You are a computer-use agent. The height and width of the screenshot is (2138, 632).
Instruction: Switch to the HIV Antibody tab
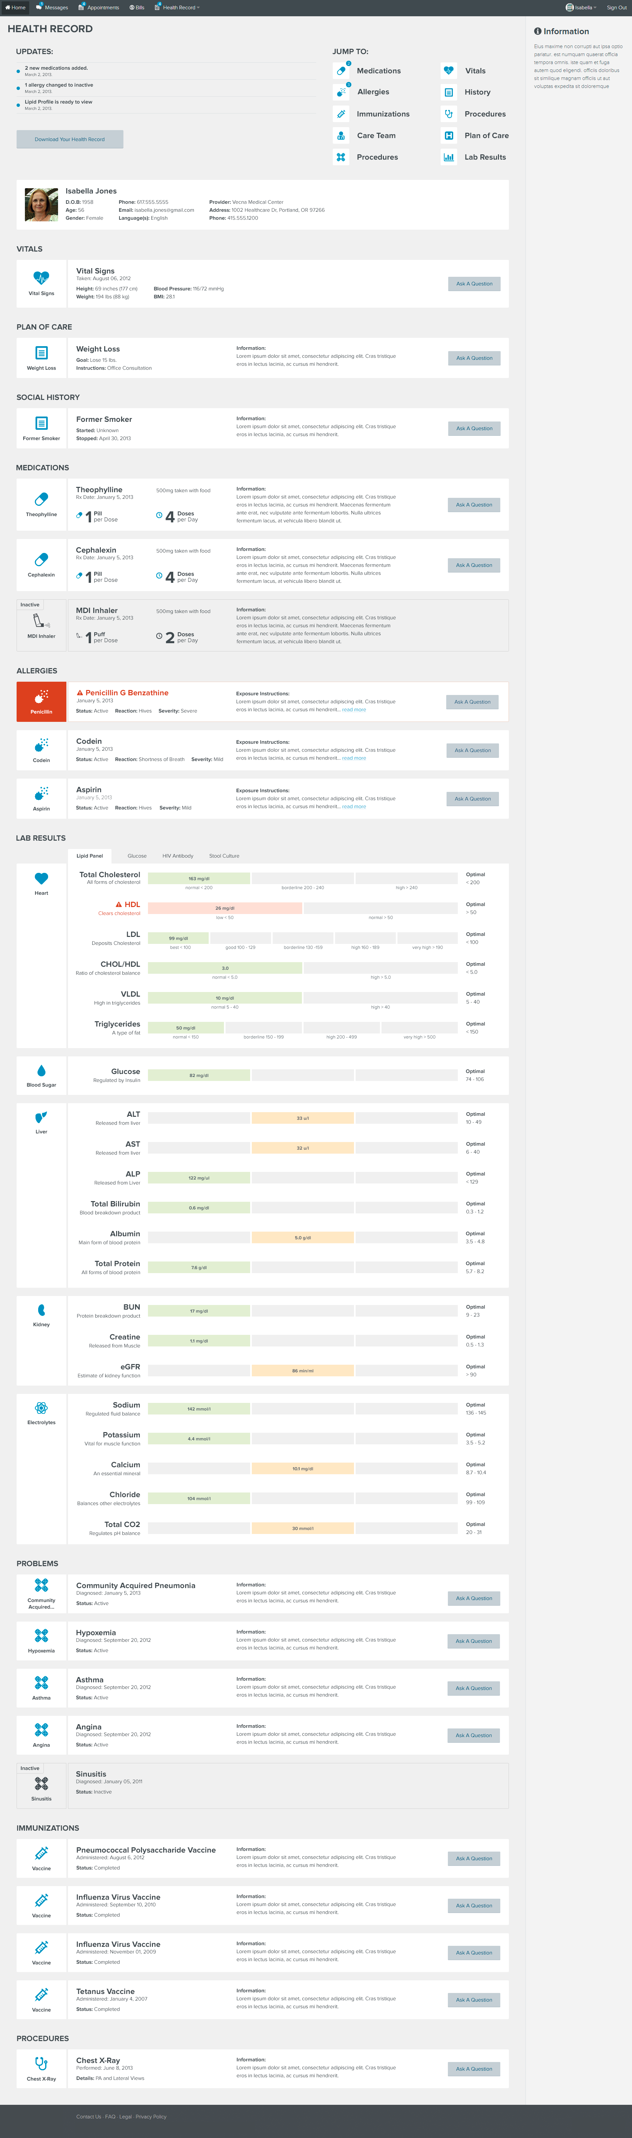(x=177, y=856)
